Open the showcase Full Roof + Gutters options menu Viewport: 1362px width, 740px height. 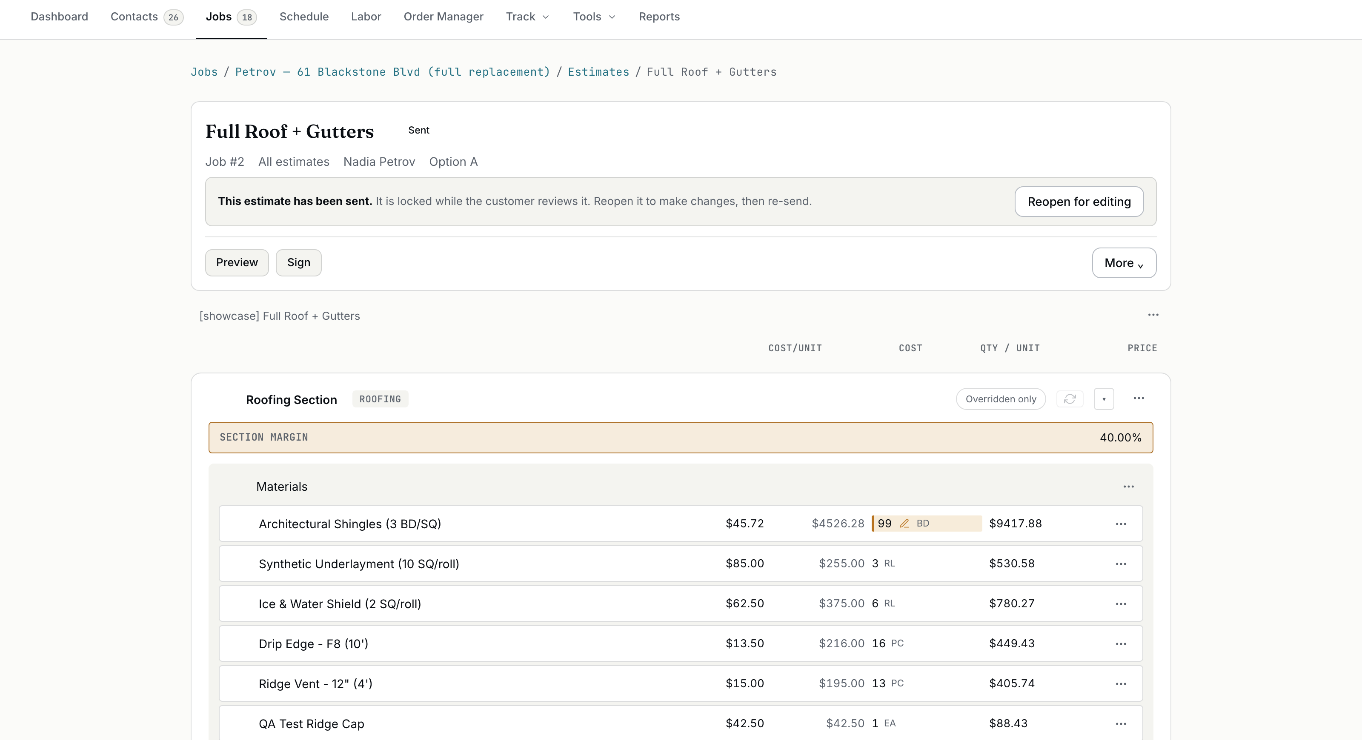(1153, 315)
